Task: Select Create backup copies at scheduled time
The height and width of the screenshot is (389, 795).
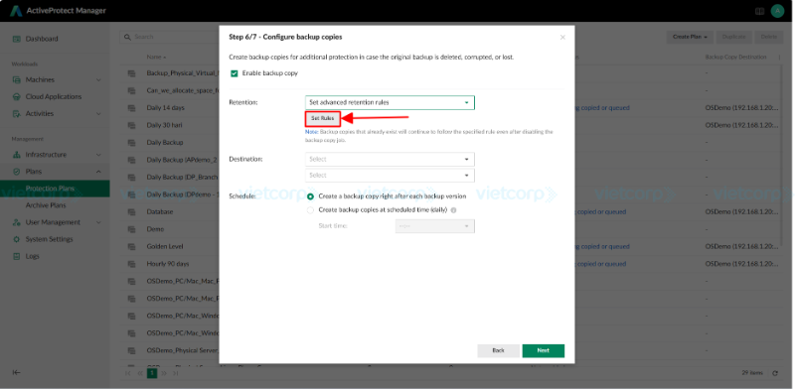Action: (x=310, y=209)
